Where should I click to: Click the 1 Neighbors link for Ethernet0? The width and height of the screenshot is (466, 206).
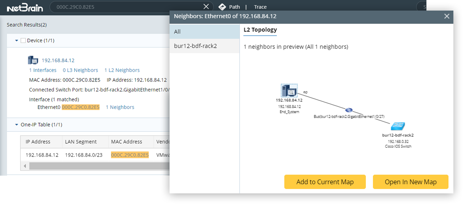[120, 107]
